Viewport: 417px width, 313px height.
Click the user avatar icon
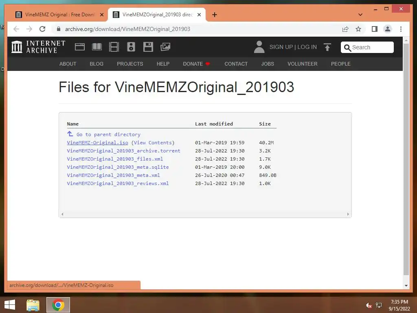coord(259,47)
